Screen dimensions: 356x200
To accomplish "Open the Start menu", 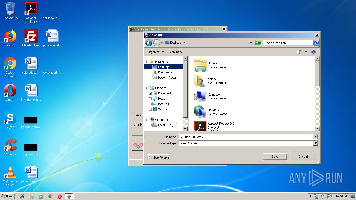I will pos(8,196).
